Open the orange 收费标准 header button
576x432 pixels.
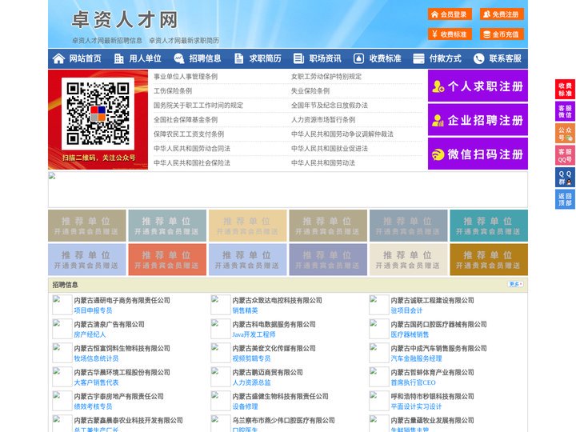click(x=450, y=34)
